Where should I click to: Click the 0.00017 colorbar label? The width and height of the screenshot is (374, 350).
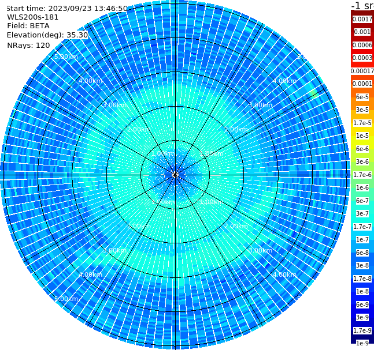pos(362,71)
